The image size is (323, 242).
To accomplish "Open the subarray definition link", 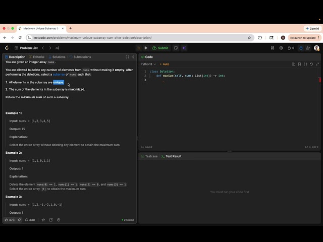I will point(59,74).
